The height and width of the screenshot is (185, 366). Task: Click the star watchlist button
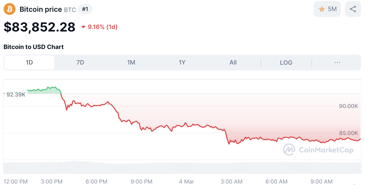coord(327,9)
